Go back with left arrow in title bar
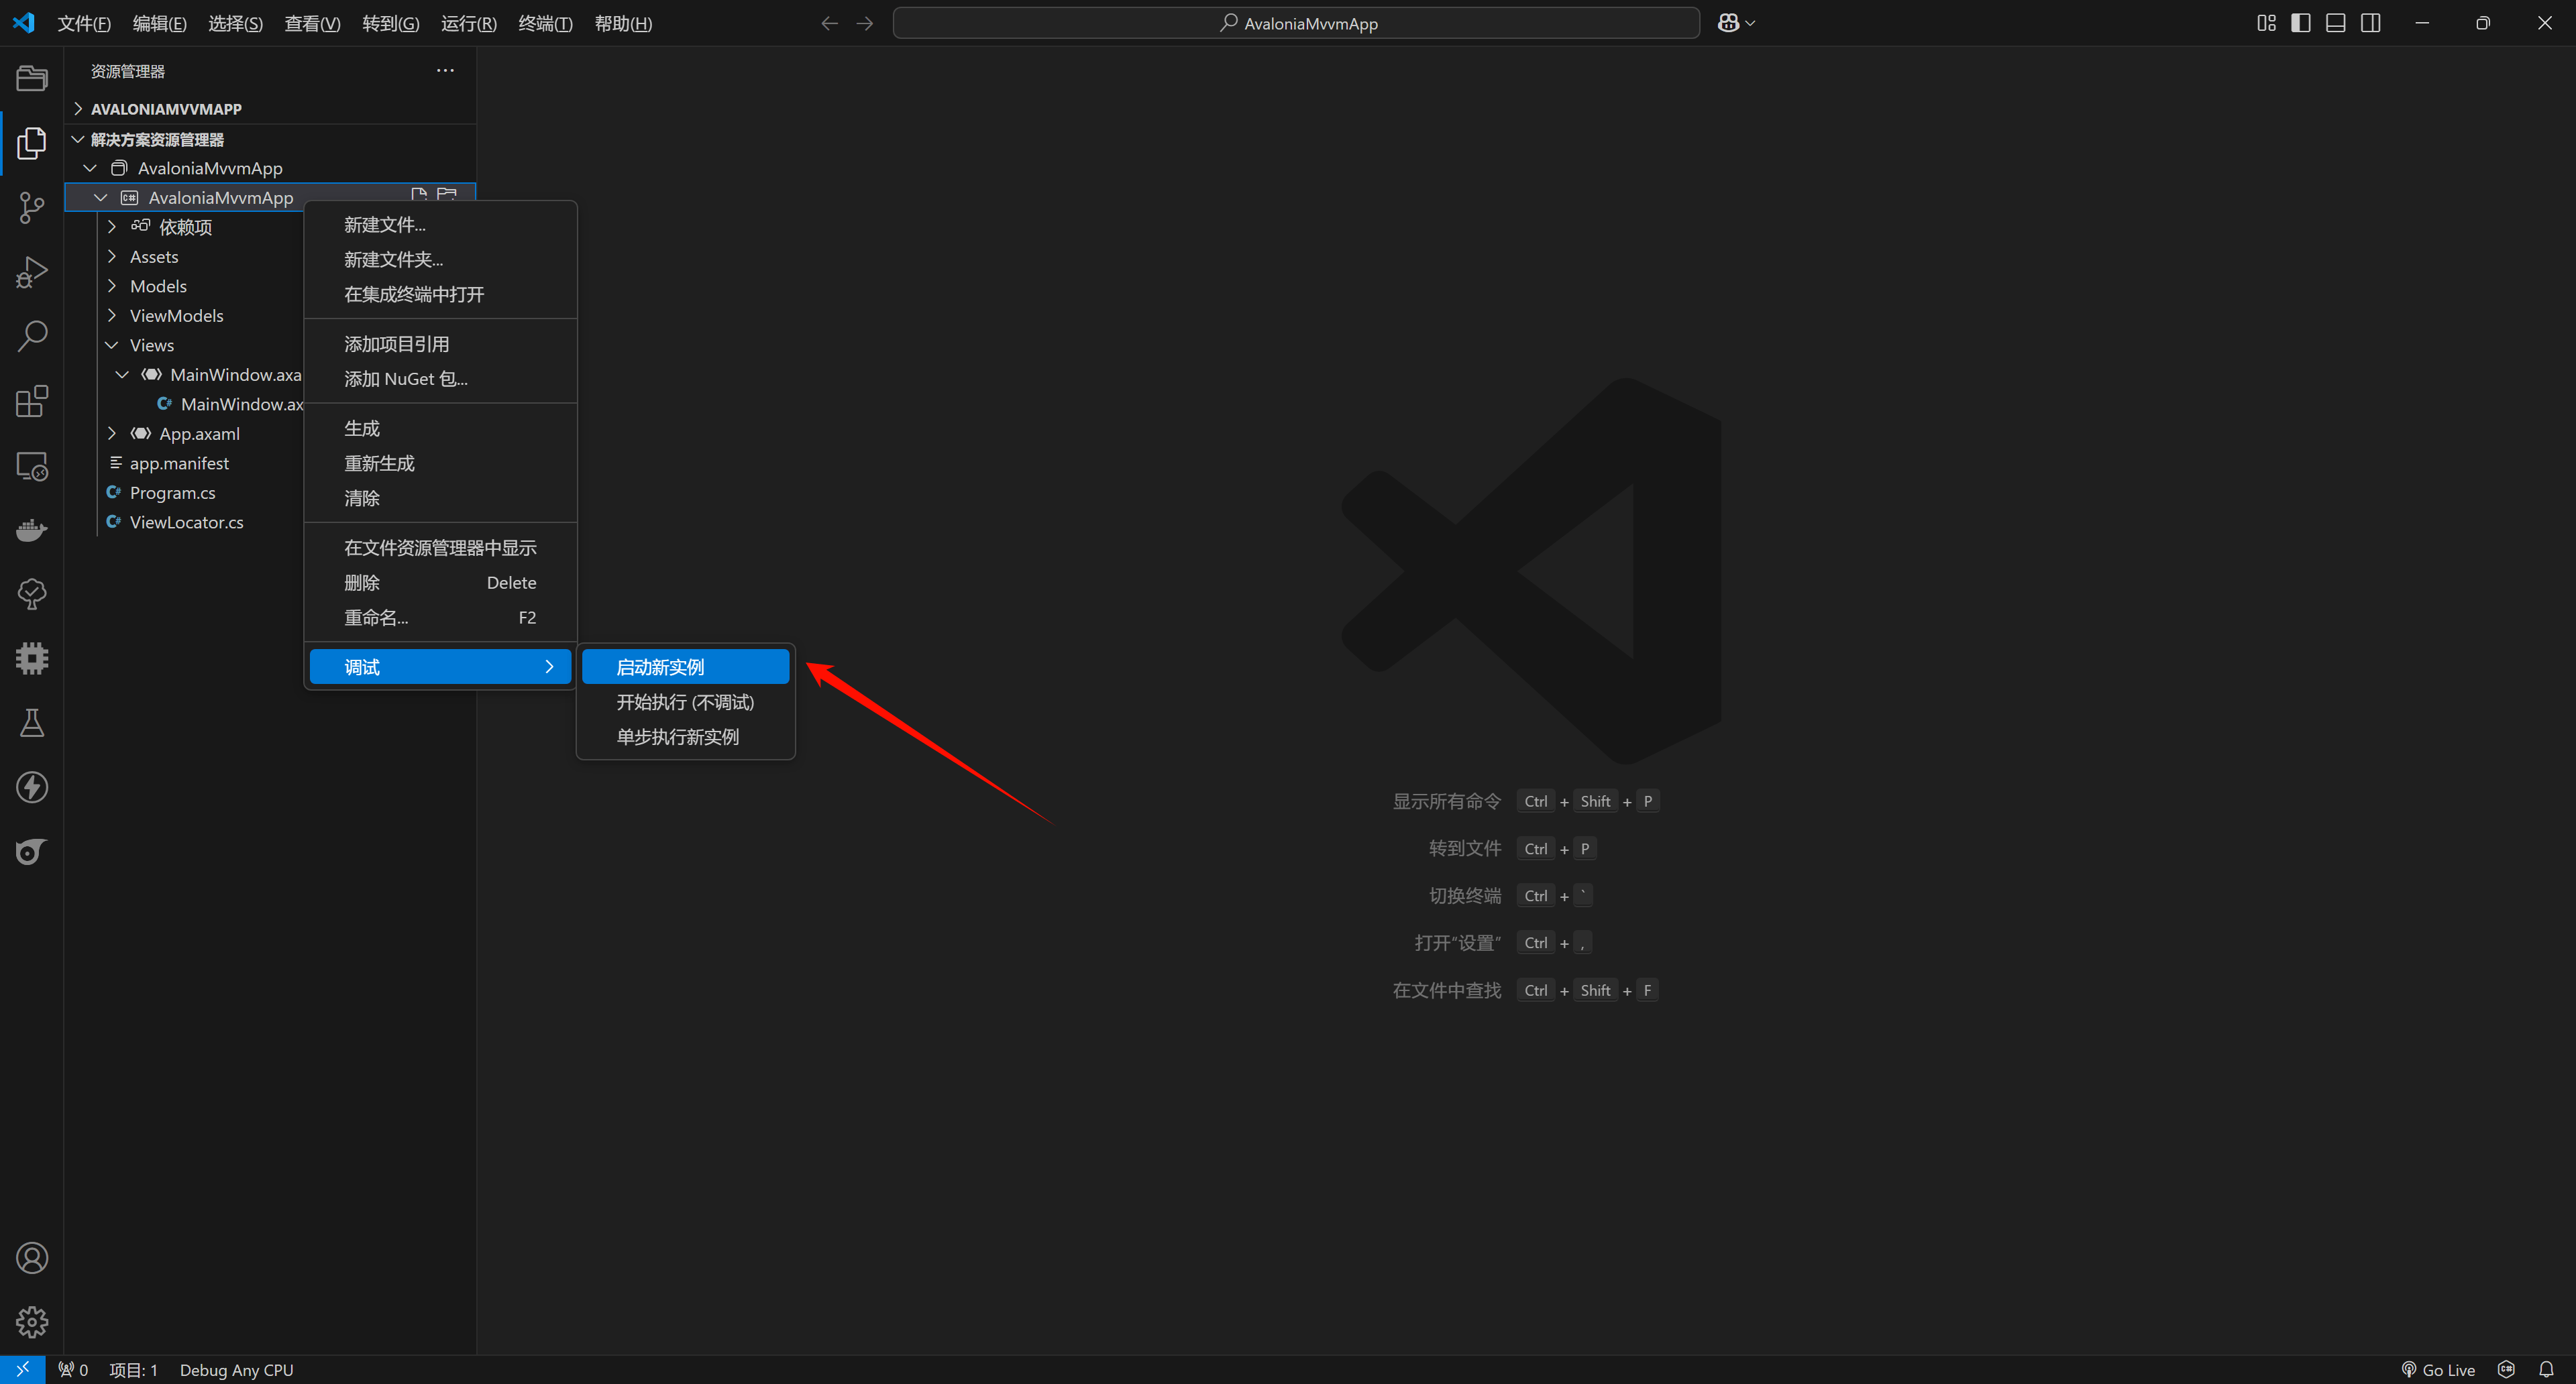2576x1384 pixels. 829,23
